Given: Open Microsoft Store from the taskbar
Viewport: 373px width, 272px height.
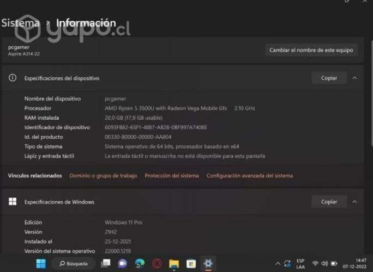Looking at the screenshot, I should click(x=191, y=263).
